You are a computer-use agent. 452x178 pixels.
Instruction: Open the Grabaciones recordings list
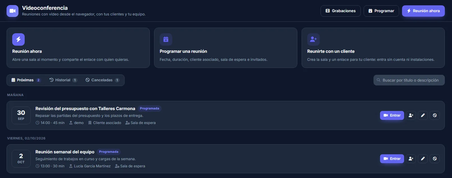[x=340, y=11]
